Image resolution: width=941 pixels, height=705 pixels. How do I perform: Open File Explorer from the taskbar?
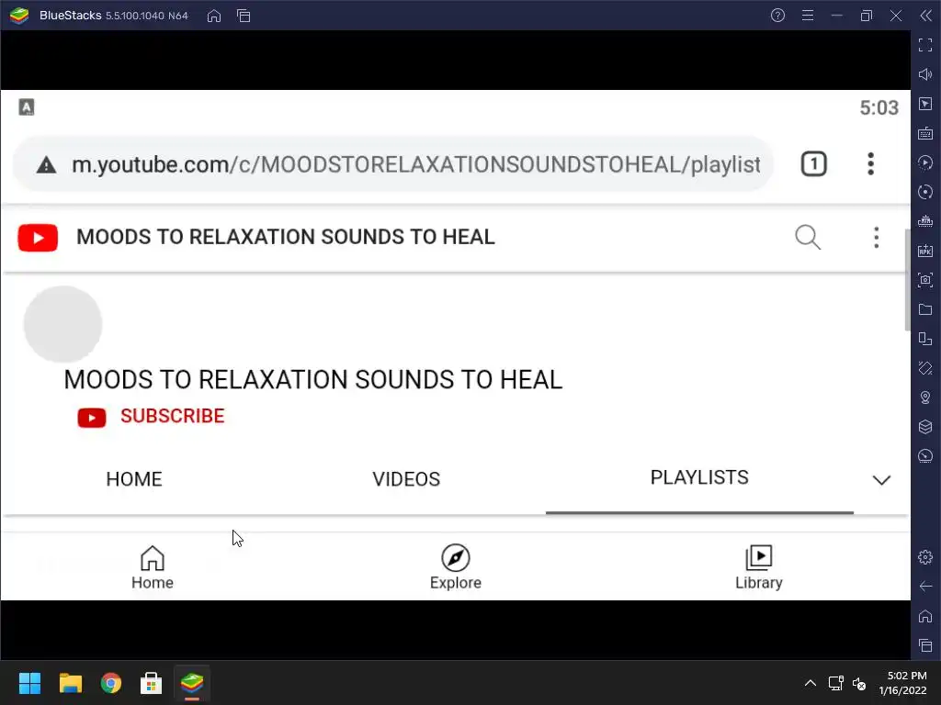70,683
